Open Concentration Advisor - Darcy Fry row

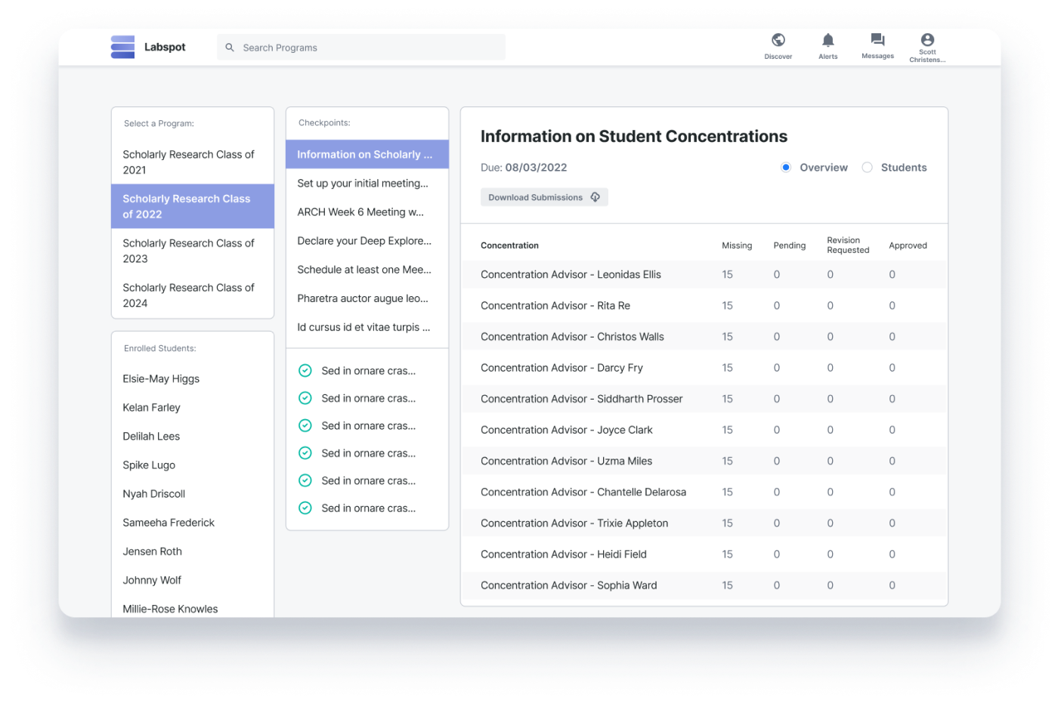coord(704,367)
